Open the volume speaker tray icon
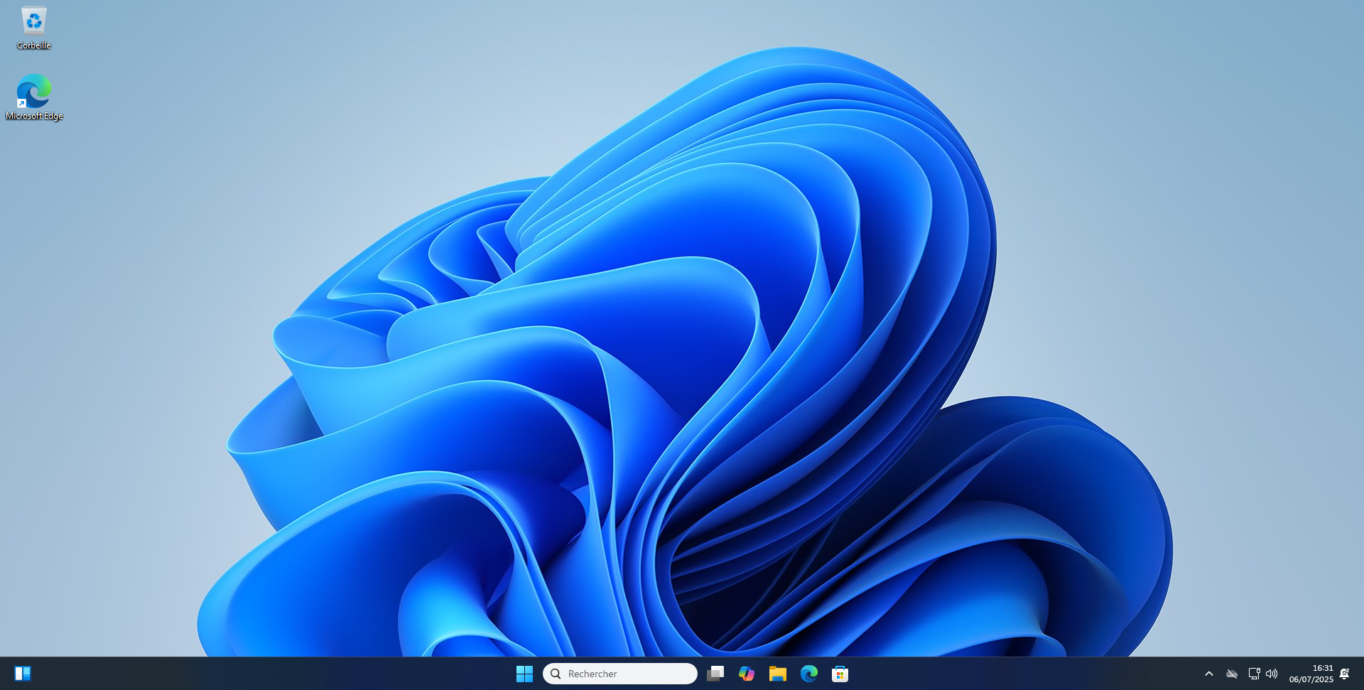The width and height of the screenshot is (1364, 690). pyautogui.click(x=1272, y=674)
